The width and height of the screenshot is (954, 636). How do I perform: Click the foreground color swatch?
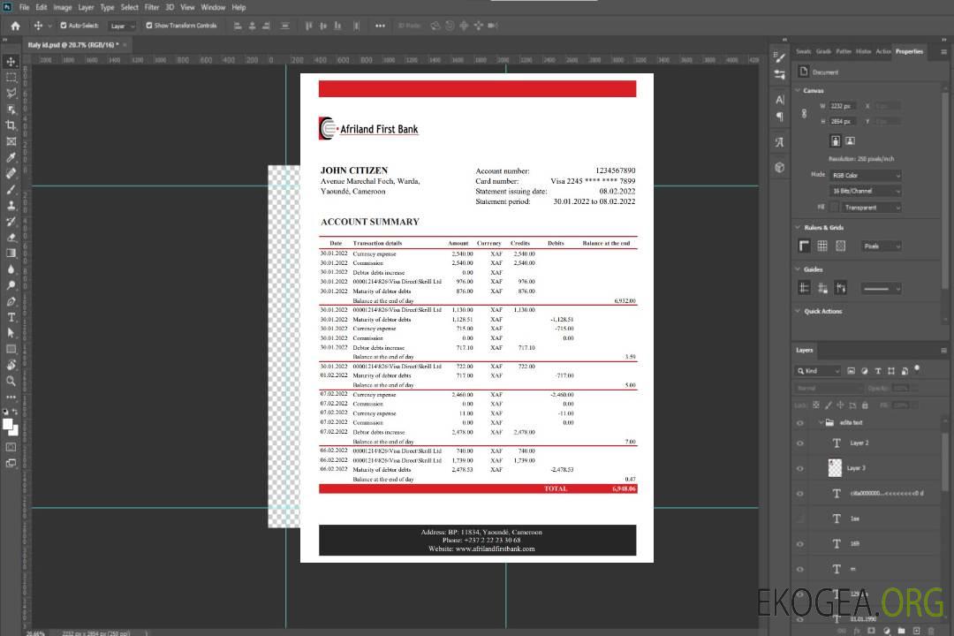(x=8, y=425)
